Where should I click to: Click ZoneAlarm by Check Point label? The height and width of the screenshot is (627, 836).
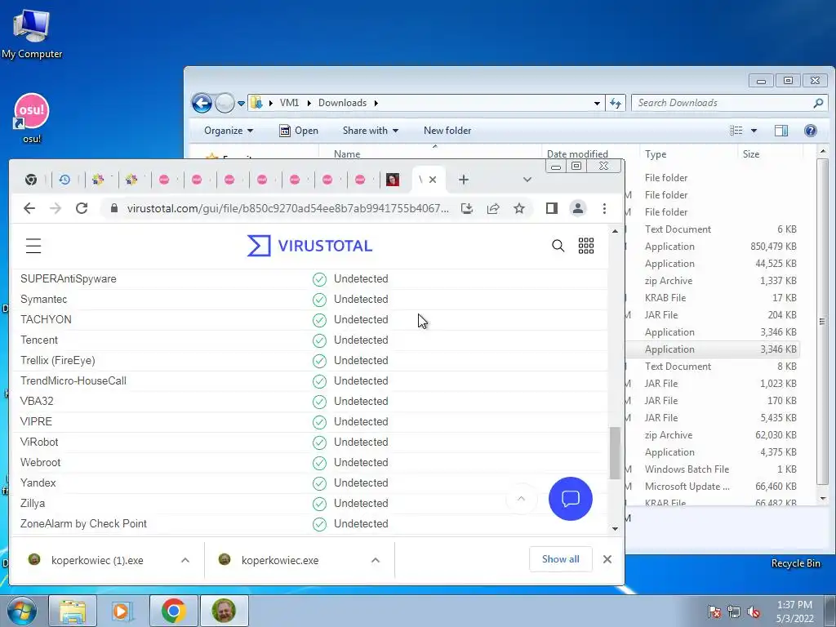click(x=83, y=523)
